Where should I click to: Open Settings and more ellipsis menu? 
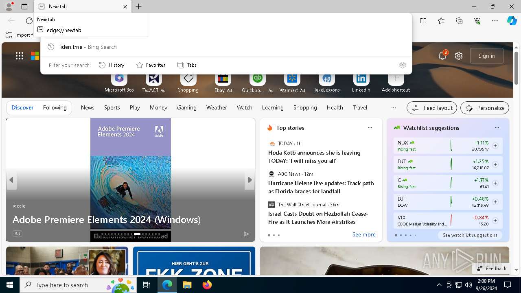click(495, 21)
